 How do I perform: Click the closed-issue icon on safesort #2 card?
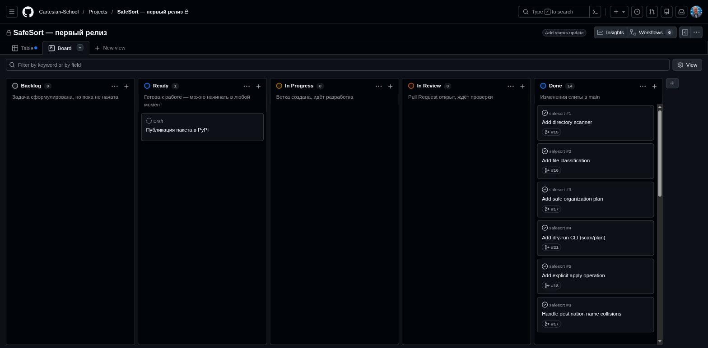545,151
